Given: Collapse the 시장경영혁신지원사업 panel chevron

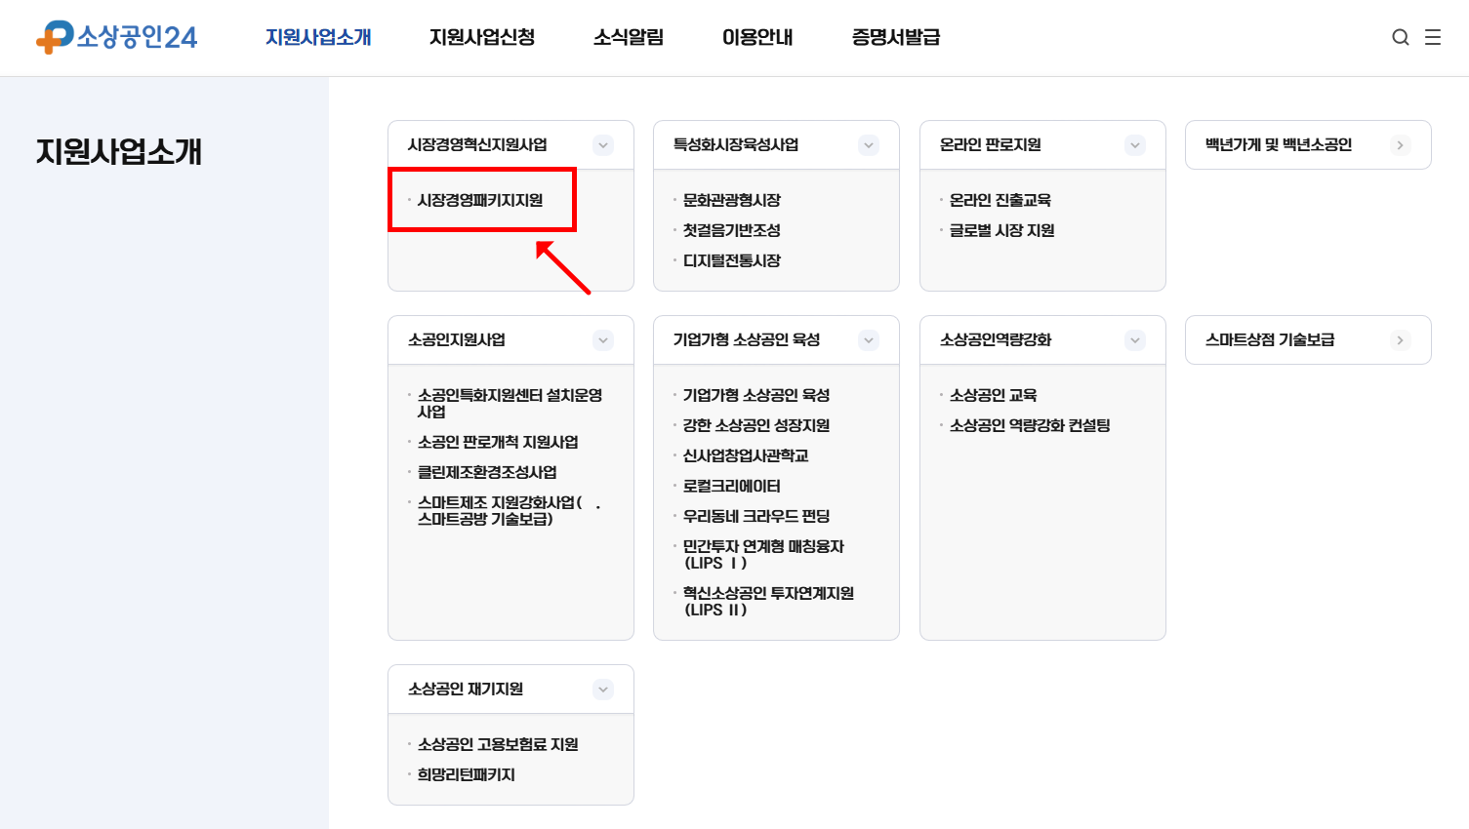Looking at the screenshot, I should pyautogui.click(x=602, y=144).
